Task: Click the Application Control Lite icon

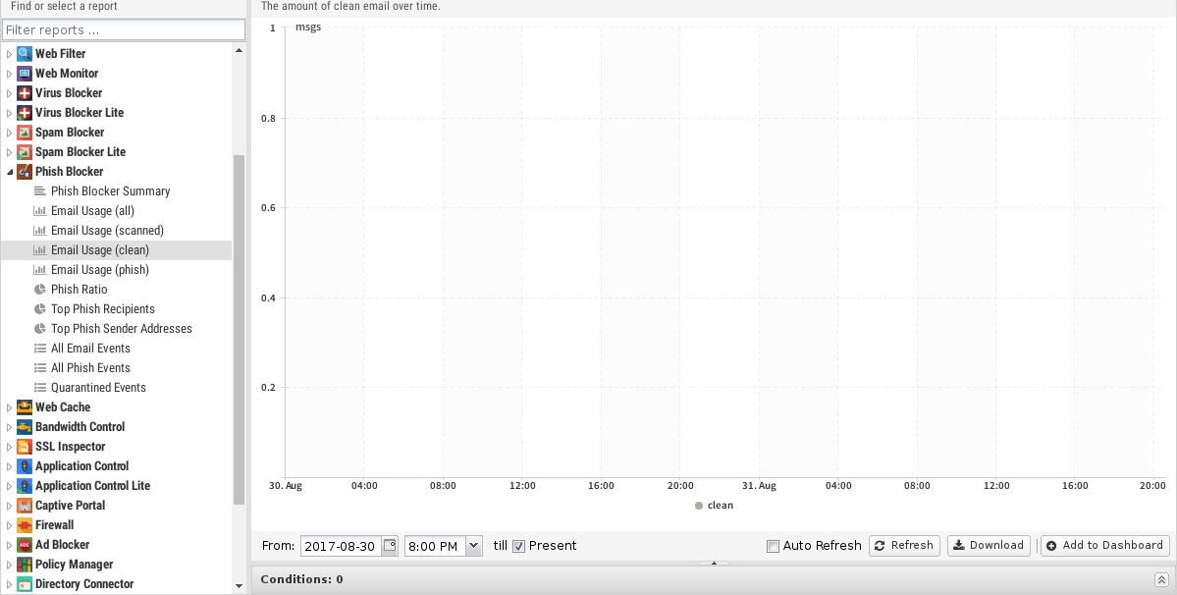Action: click(x=24, y=485)
